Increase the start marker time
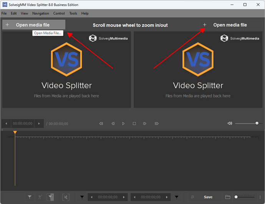 point(124,197)
